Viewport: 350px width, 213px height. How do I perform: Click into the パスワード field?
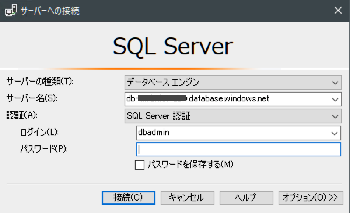click(239, 149)
